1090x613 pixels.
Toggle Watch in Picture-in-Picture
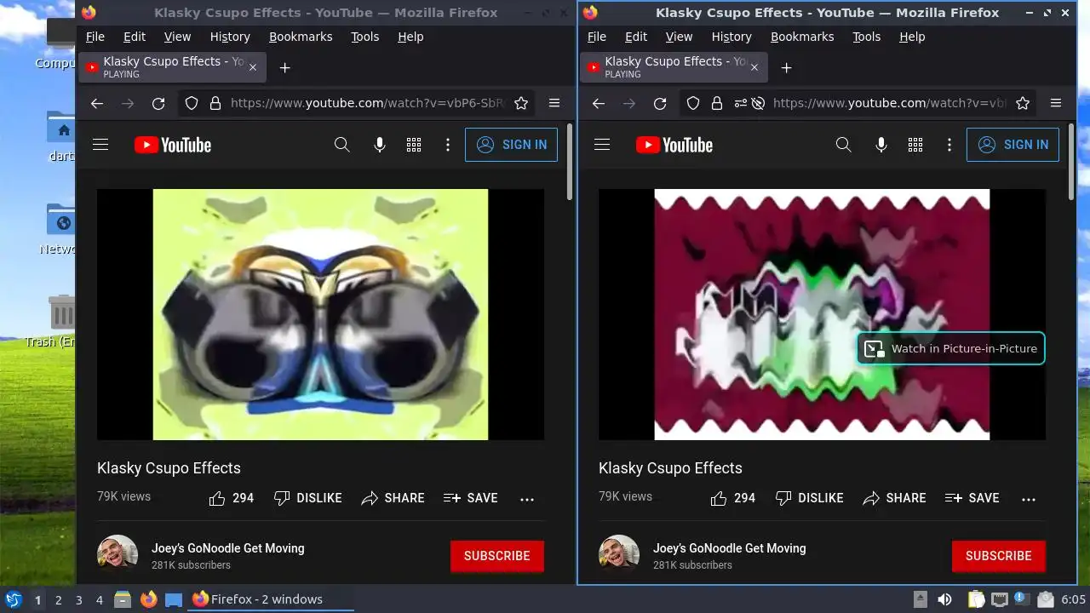[x=950, y=348]
